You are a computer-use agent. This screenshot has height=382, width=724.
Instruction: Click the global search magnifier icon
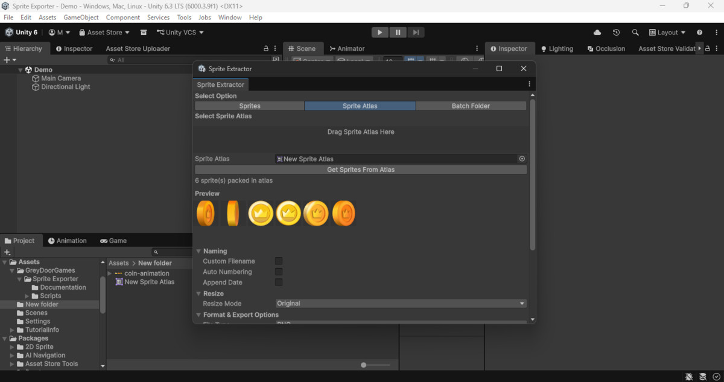click(635, 33)
